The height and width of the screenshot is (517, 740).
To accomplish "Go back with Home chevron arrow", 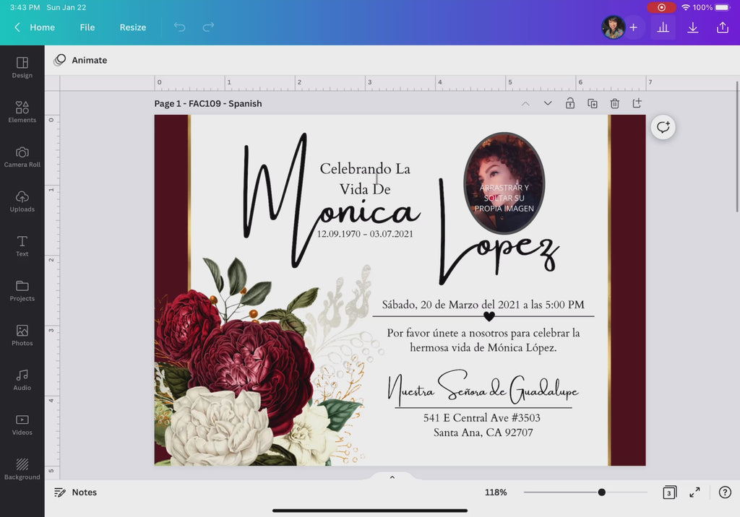I will point(17,27).
